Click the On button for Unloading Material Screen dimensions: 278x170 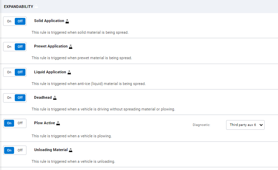[9, 150]
